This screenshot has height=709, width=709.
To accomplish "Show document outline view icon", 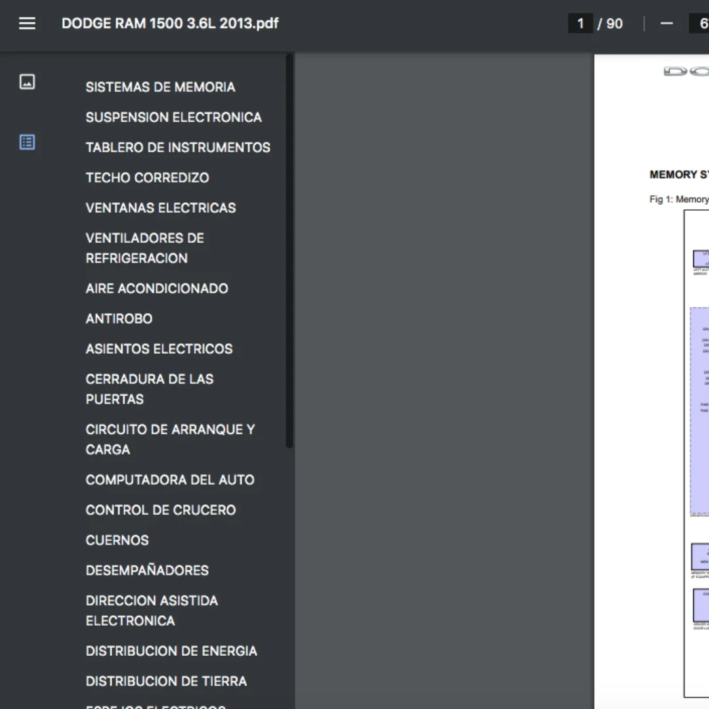I will (27, 142).
